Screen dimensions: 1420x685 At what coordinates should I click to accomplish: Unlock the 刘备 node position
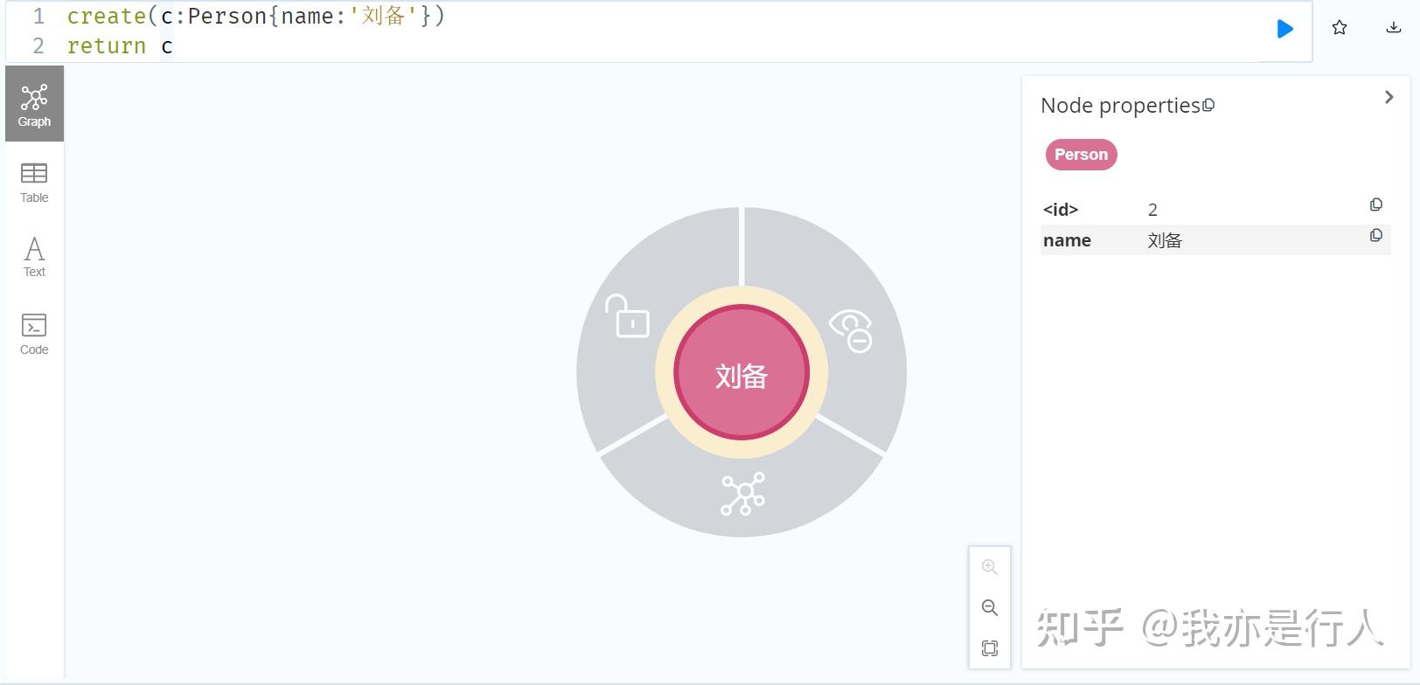(x=628, y=317)
